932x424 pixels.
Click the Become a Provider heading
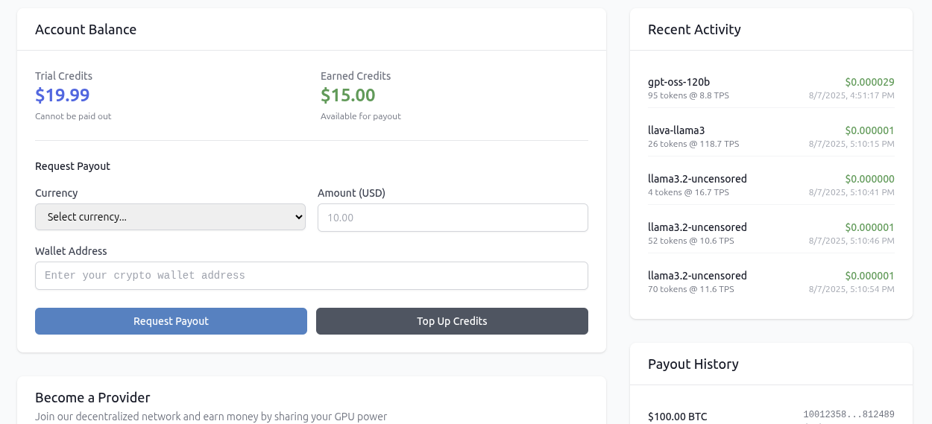[x=92, y=398]
